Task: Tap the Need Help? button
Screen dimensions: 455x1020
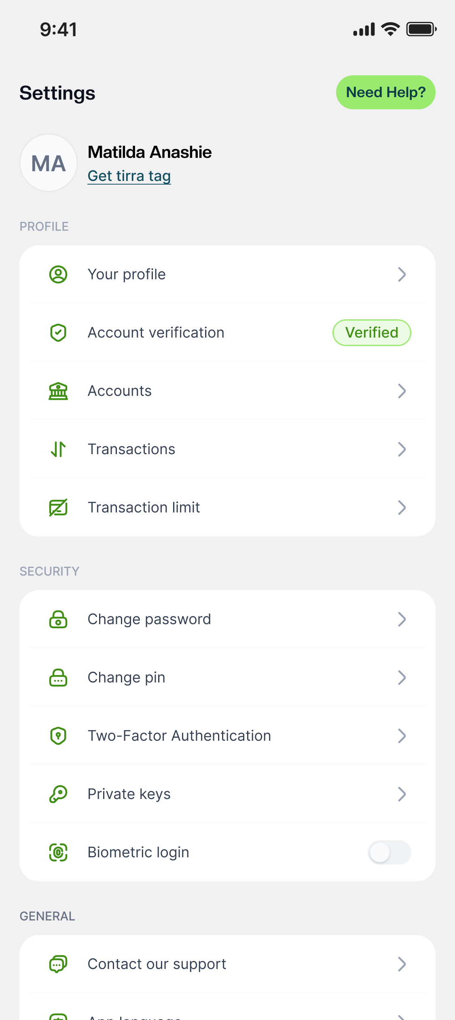Action: click(386, 92)
